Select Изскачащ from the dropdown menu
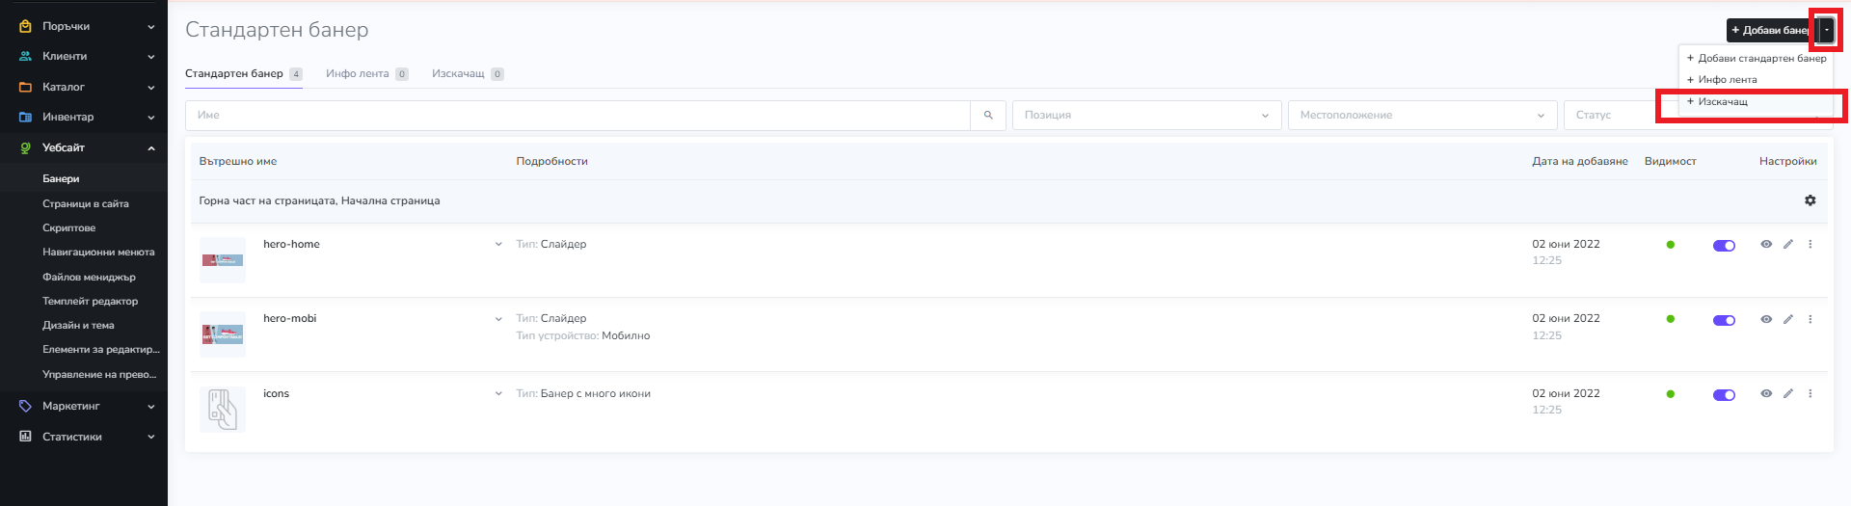The width and height of the screenshot is (1851, 506). pos(1723,102)
